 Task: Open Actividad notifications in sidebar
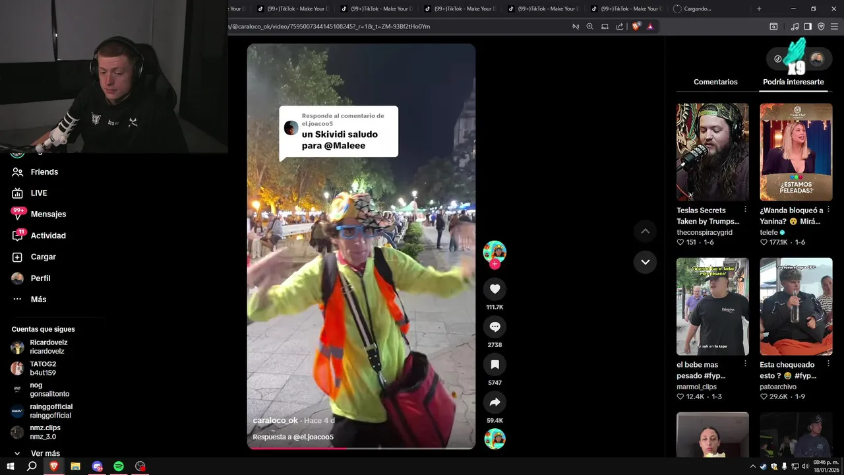(39, 236)
